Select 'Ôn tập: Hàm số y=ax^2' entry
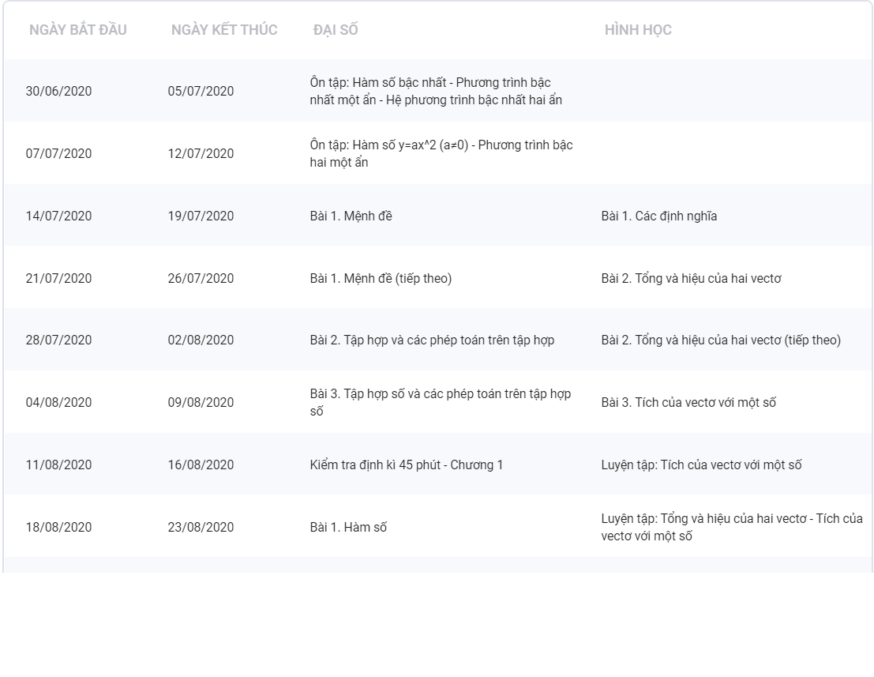This screenshot has width=874, height=677. 441,153
